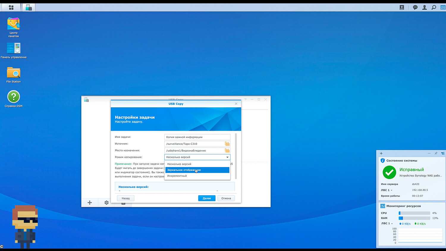Open the DSM main menu
The width and height of the screenshot is (446, 251).
11,7
